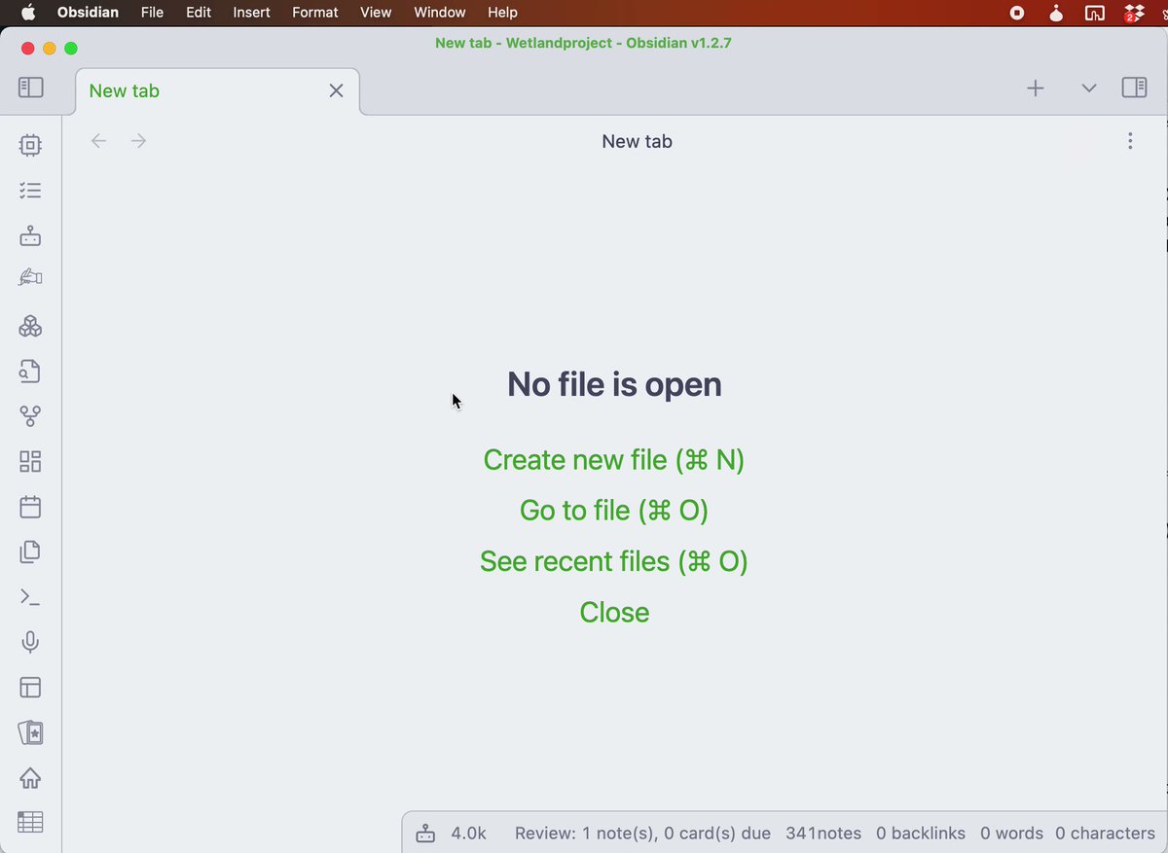The image size is (1168, 853).
Task: Navigate back with left arrow
Action: point(98,141)
